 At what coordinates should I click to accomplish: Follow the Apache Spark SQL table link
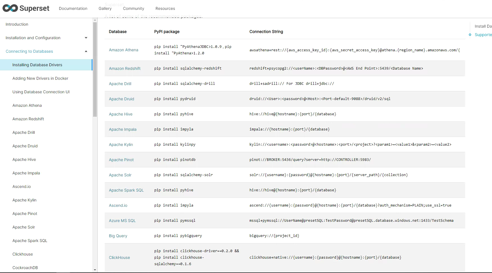(x=126, y=190)
